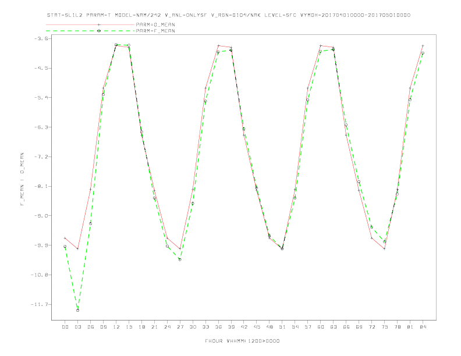Click the 00 forecast hour tick label

click(x=65, y=327)
